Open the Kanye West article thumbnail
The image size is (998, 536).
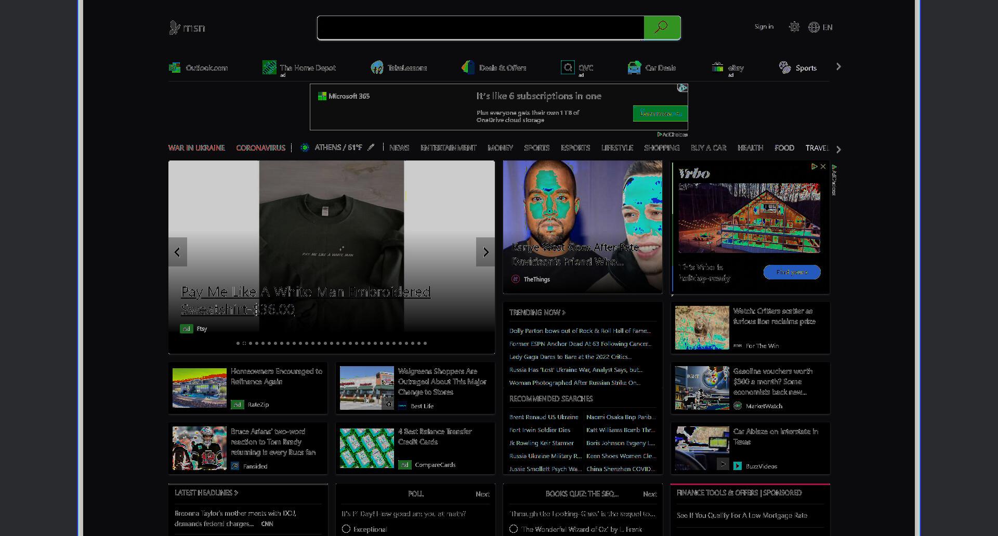(x=583, y=227)
